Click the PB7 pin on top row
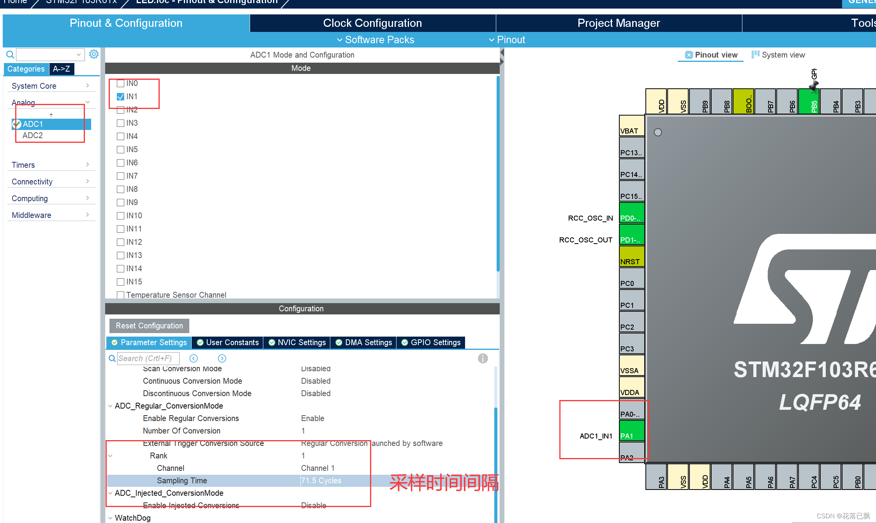The width and height of the screenshot is (876, 523). click(x=765, y=101)
